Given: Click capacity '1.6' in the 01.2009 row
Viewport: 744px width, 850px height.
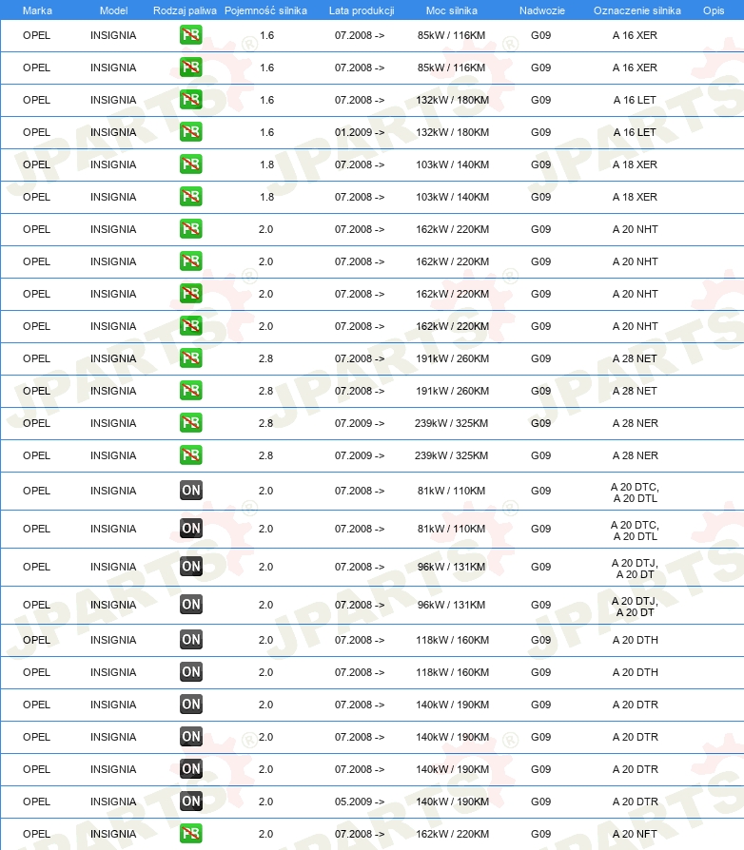Looking at the screenshot, I should pyautogui.click(x=266, y=132).
